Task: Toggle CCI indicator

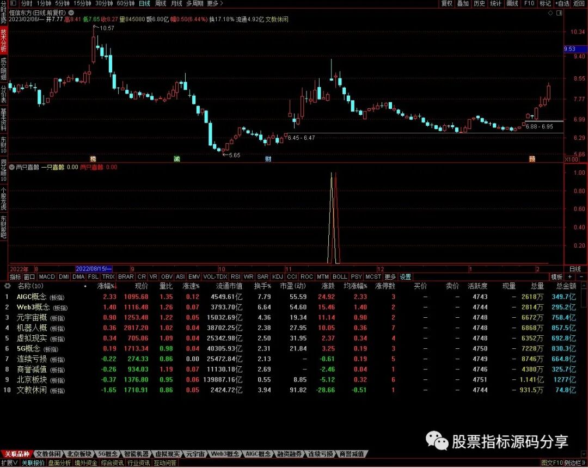Action: [x=292, y=277]
